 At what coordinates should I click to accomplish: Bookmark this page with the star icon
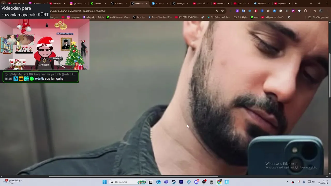coord(222,11)
